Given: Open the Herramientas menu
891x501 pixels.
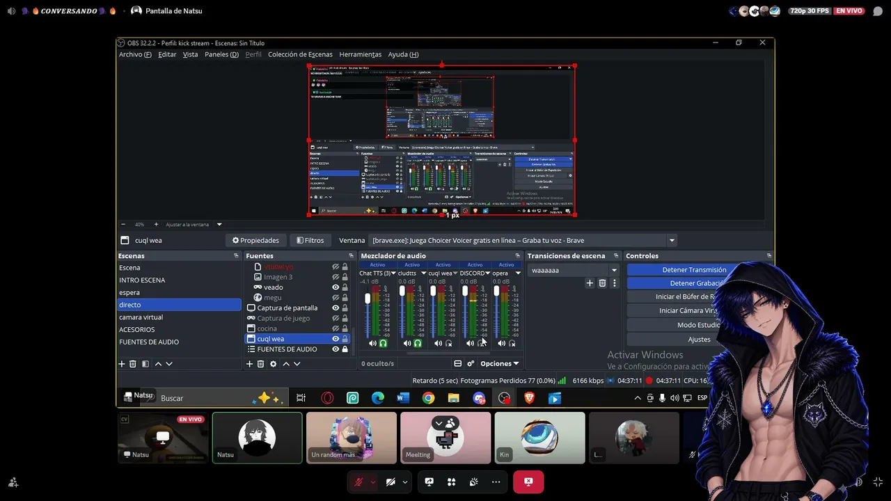Looking at the screenshot, I should coord(360,54).
